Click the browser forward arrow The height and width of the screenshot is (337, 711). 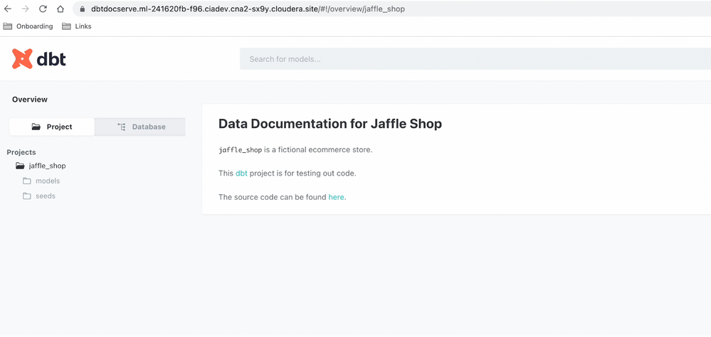26,9
